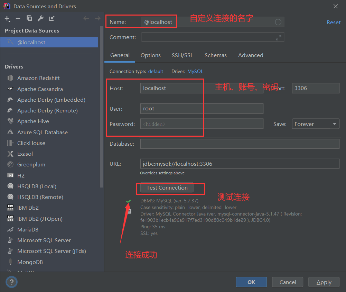This screenshot has width=346, height=292.
Task: Switch to the General tab
Action: tap(120, 55)
